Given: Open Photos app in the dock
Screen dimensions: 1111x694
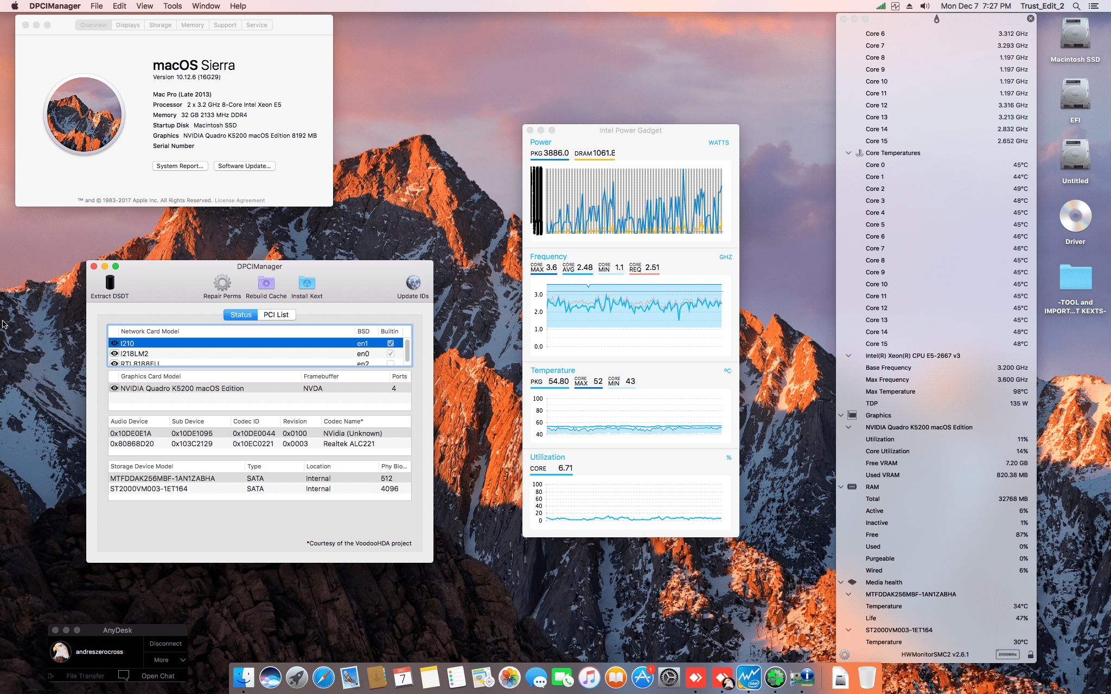Looking at the screenshot, I should (x=509, y=677).
